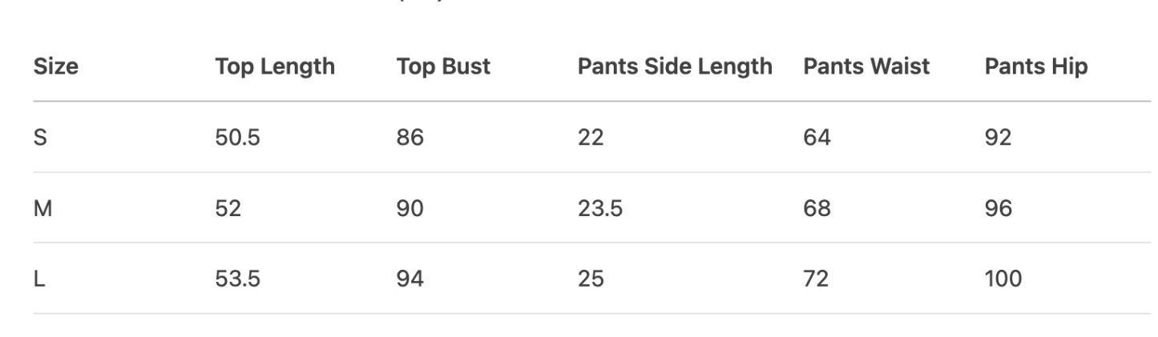This screenshot has width=1158, height=337.
Task: Click the Pants Hip column header
Action: tap(1035, 67)
